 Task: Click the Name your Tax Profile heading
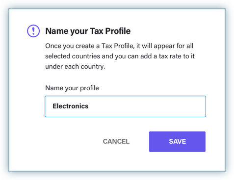tap(88, 31)
